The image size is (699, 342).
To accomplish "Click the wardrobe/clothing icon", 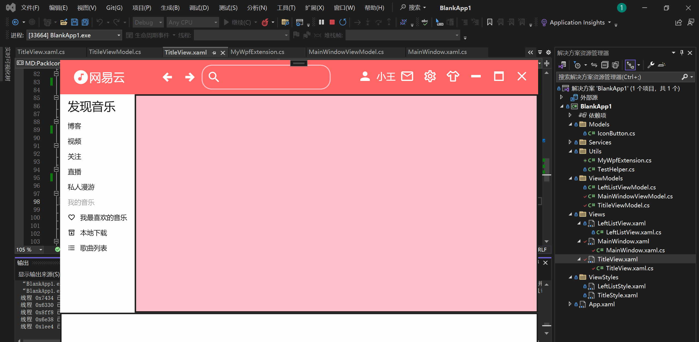I will (x=453, y=76).
